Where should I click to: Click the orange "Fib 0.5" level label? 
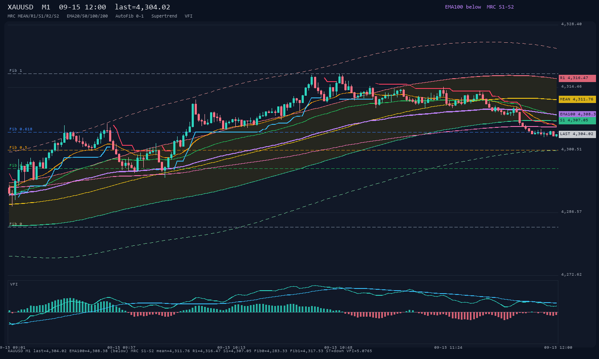click(x=18, y=147)
